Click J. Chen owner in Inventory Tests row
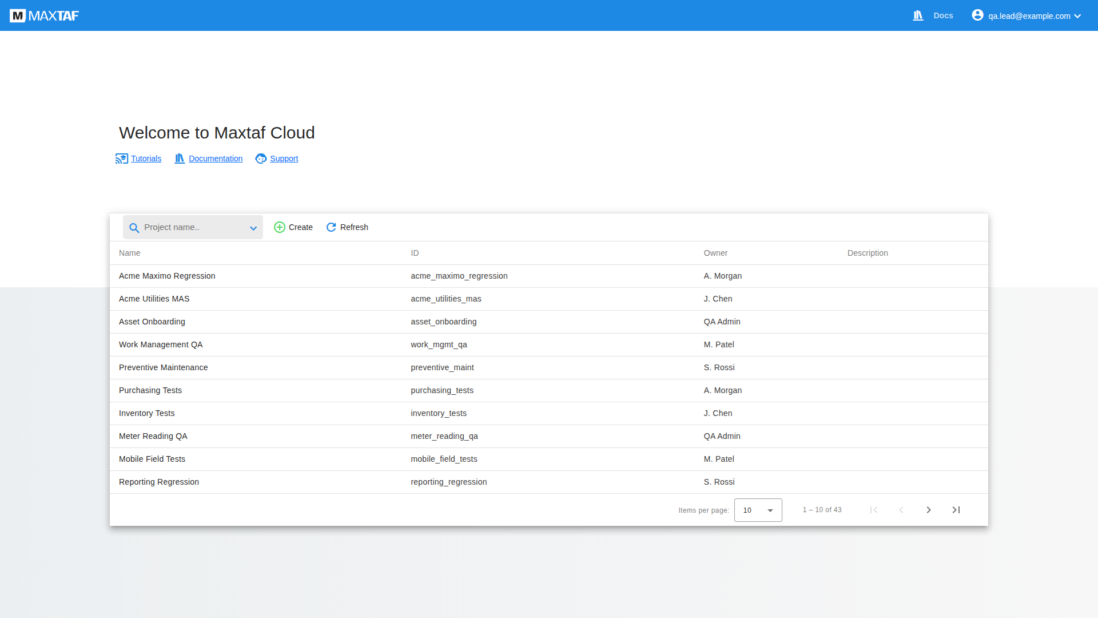This screenshot has height=618, width=1098. (x=718, y=413)
